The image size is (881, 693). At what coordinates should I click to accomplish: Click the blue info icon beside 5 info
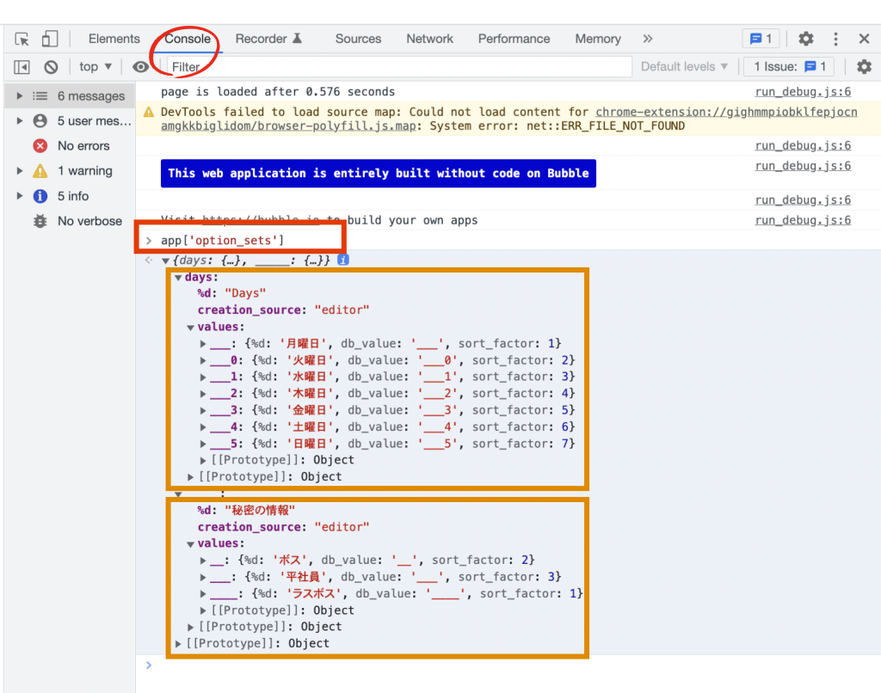point(40,196)
